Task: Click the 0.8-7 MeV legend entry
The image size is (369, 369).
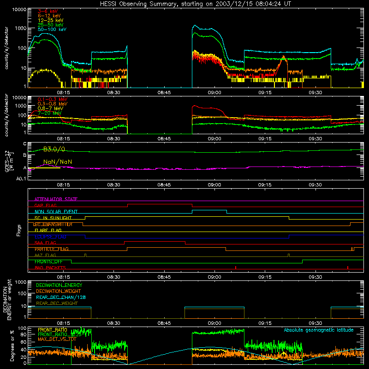Action: pyautogui.click(x=51, y=108)
